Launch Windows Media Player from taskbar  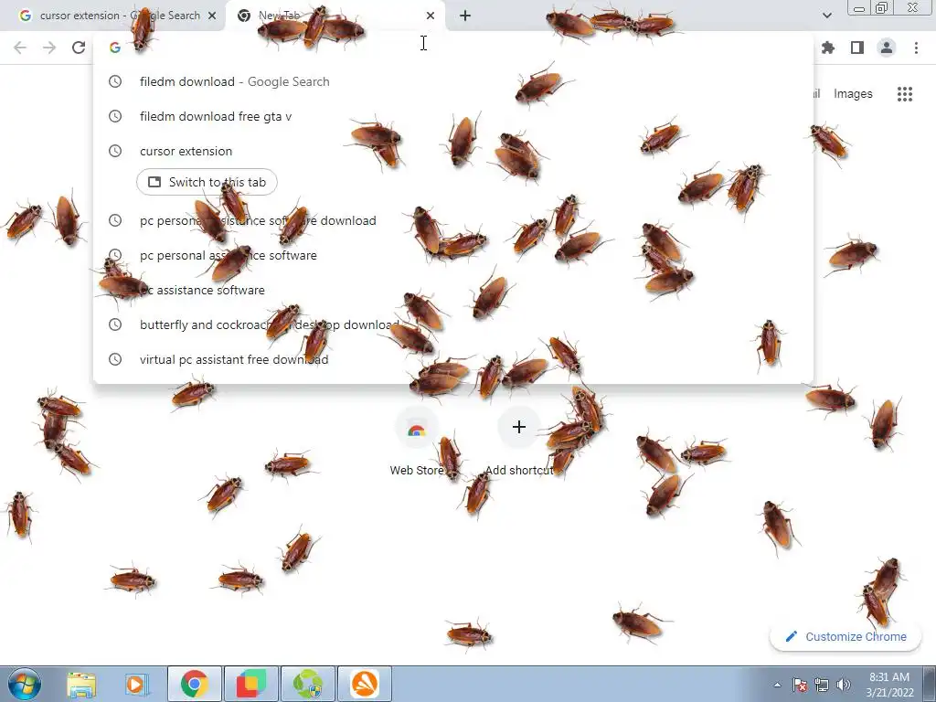[x=137, y=684]
